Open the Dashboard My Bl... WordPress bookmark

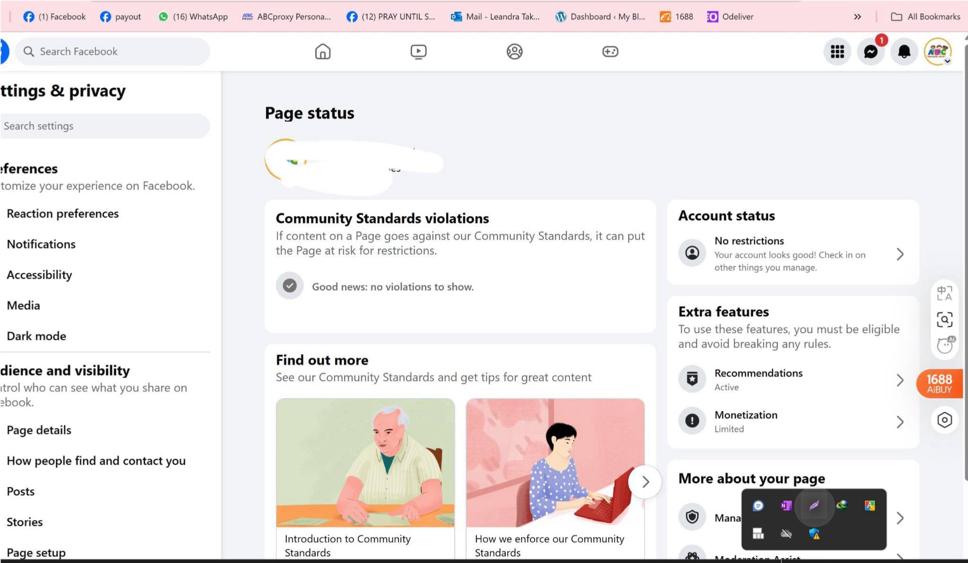point(600,17)
